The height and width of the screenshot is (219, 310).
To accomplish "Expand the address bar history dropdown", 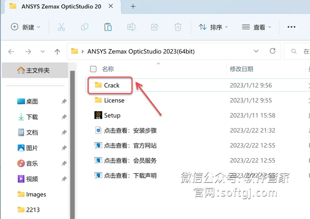I will (x=256, y=51).
